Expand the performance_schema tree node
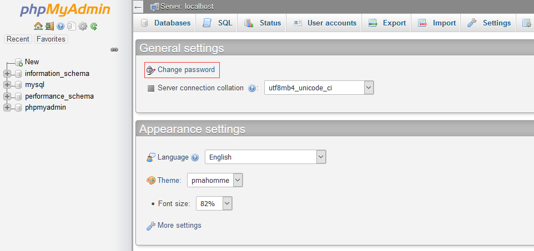The height and width of the screenshot is (251, 534). [7, 96]
